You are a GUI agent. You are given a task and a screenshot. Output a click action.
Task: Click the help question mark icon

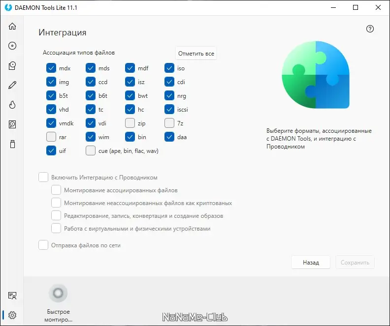click(x=370, y=29)
